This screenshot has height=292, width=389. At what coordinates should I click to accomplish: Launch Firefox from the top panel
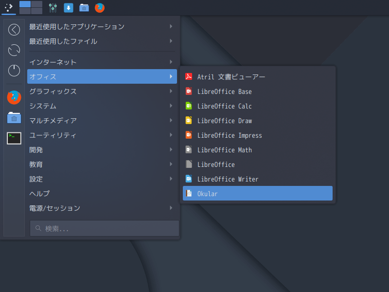point(100,8)
